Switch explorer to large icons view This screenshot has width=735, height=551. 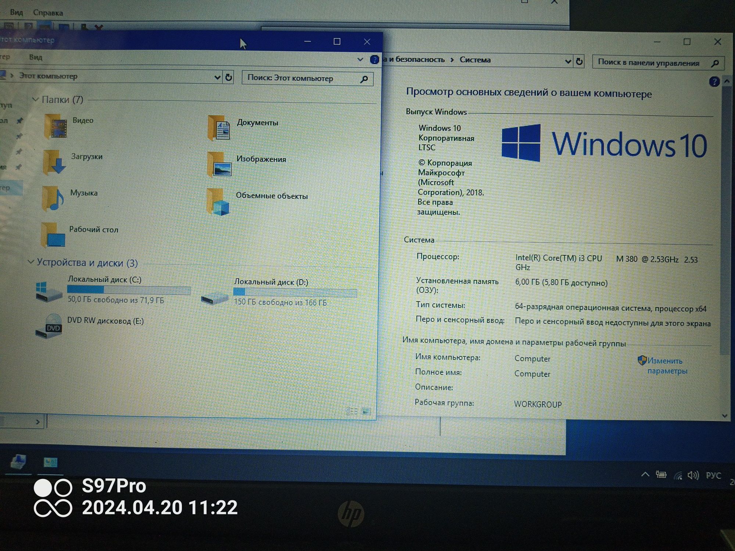coord(366,411)
